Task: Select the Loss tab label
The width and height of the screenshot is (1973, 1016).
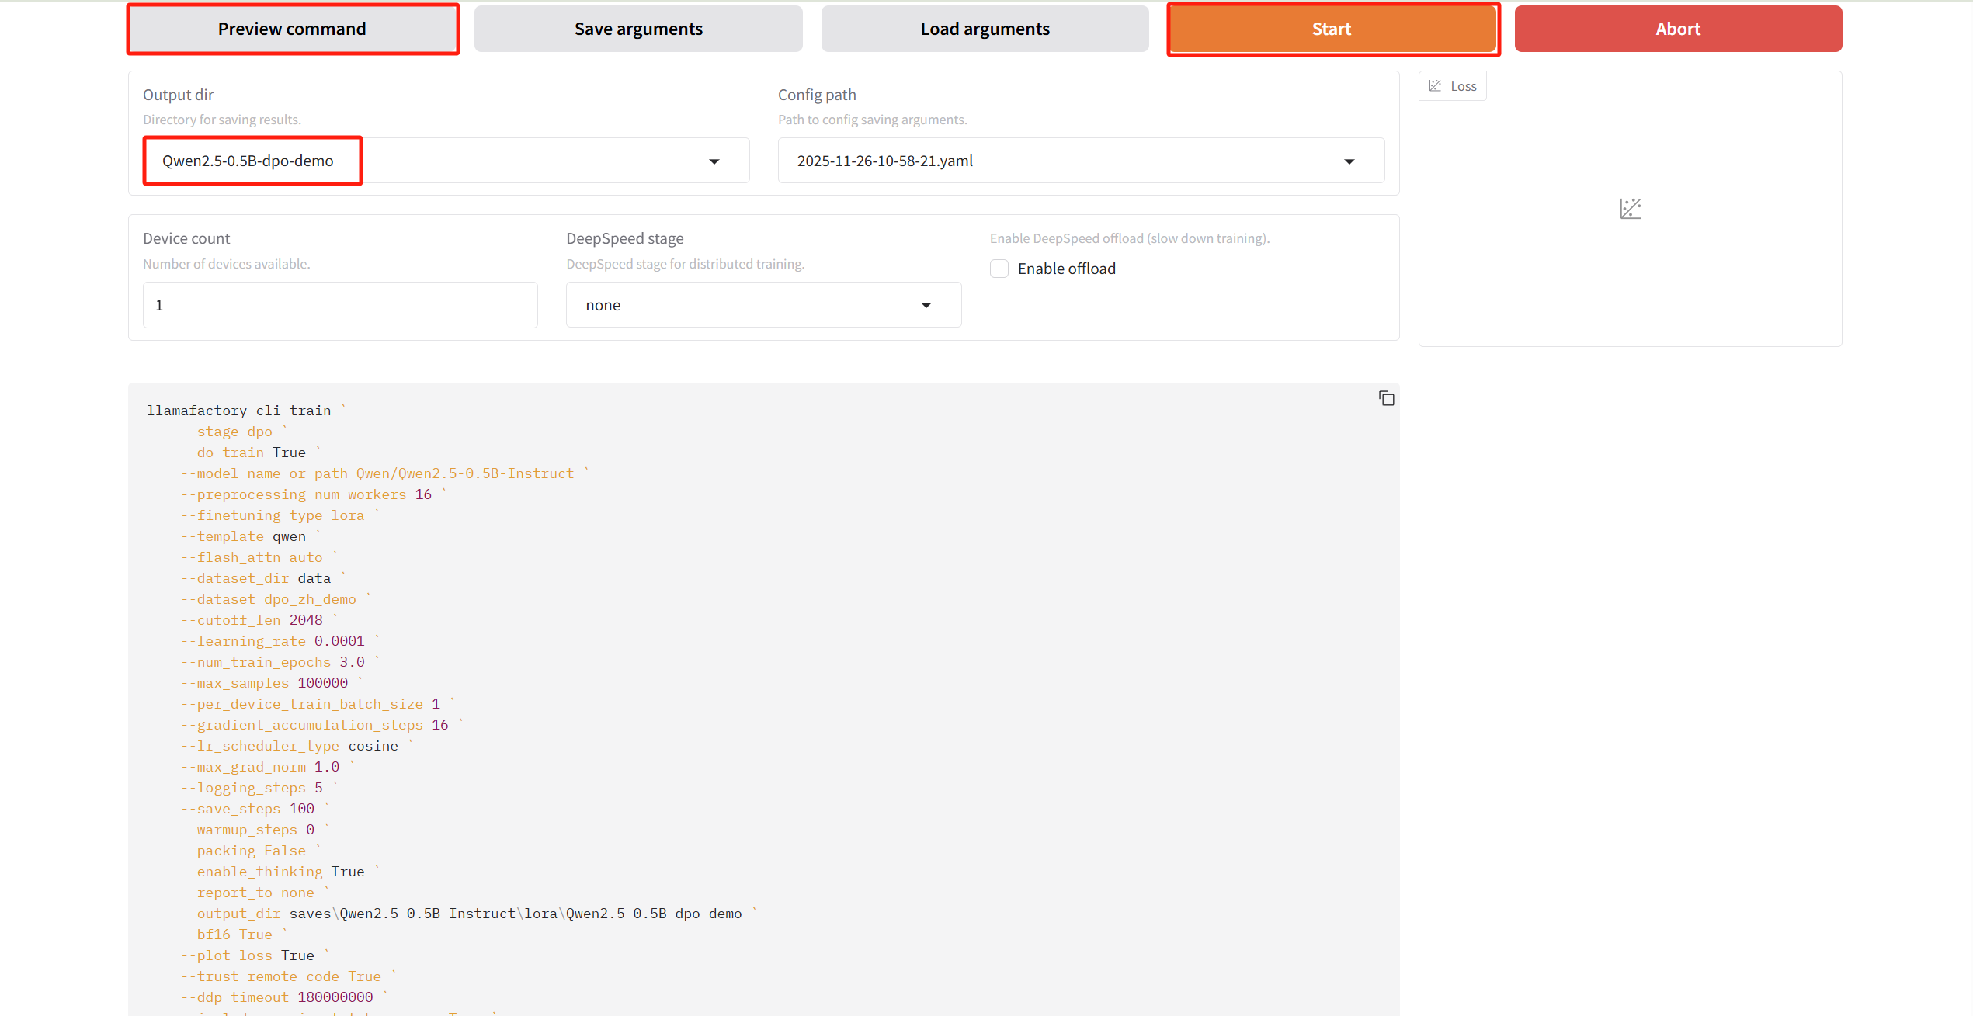Action: pos(1463,86)
